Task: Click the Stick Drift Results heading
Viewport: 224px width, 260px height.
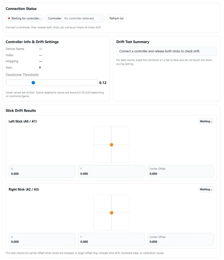Action: [x=21, y=111]
